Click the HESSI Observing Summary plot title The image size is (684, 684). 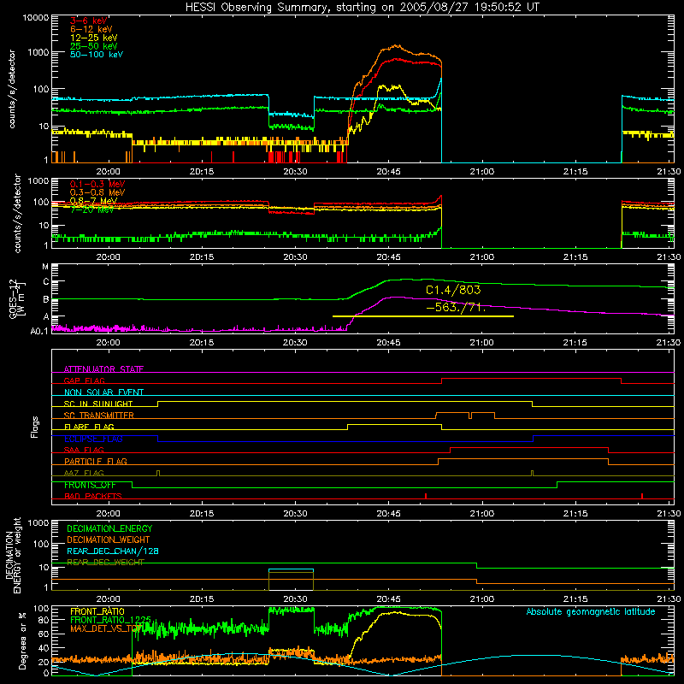tap(362, 7)
